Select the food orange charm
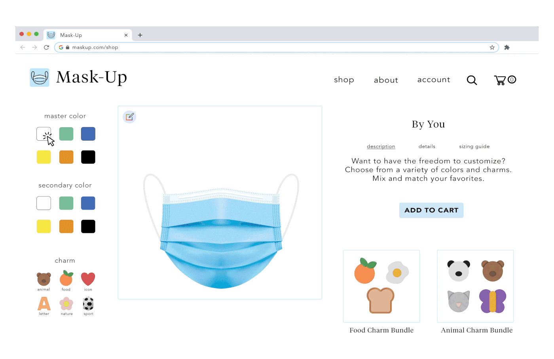This screenshot has width=554, height=359. pos(66,278)
